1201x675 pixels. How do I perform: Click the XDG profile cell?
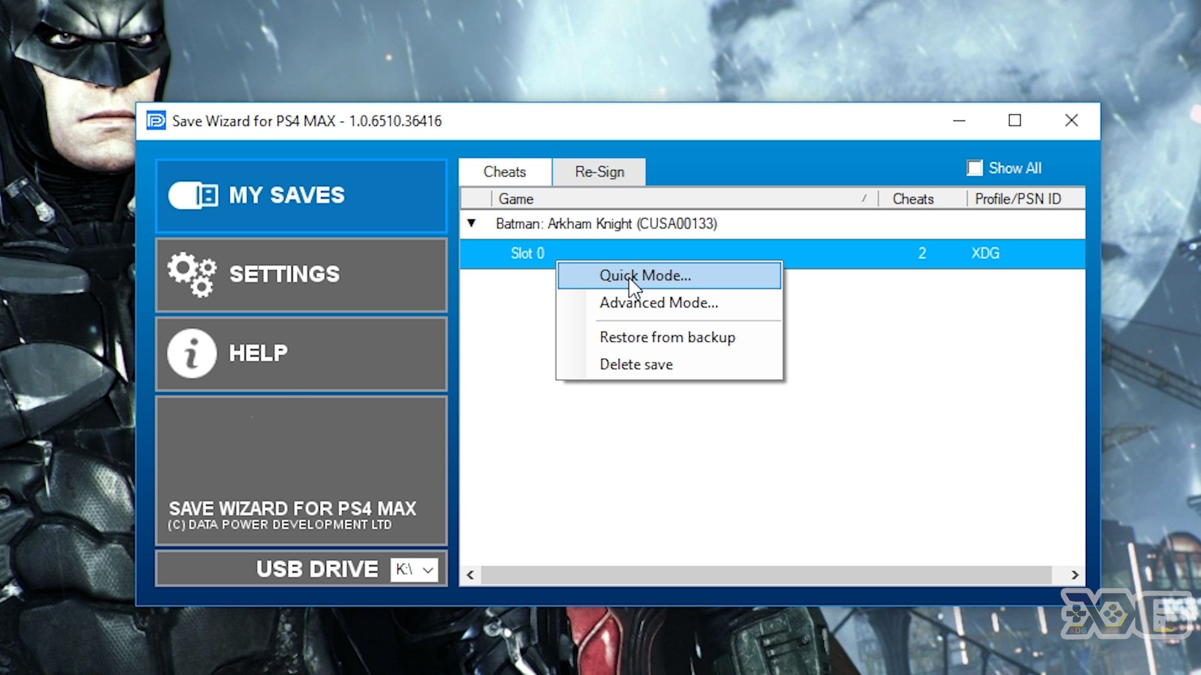[x=985, y=254]
